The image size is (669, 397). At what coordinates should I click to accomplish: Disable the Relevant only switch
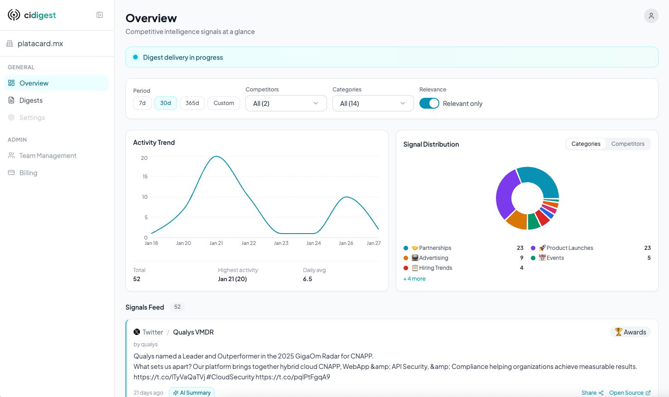[x=429, y=103]
